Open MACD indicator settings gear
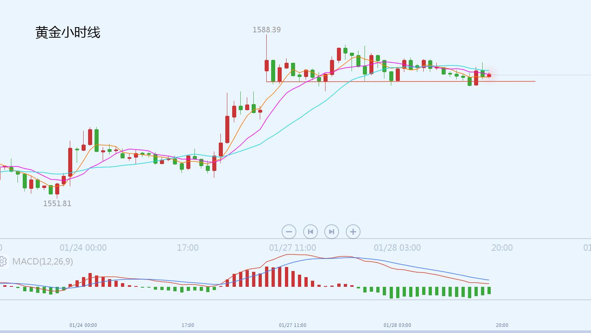 click(x=2, y=261)
